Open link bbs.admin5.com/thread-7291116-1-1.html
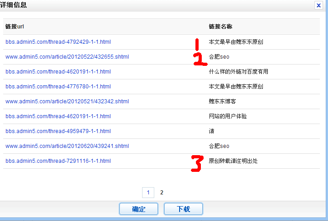The width and height of the screenshot is (328, 221). pyautogui.click(x=58, y=161)
